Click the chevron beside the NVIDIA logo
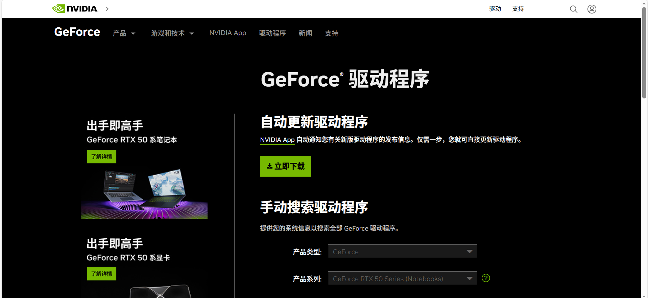 107,9
